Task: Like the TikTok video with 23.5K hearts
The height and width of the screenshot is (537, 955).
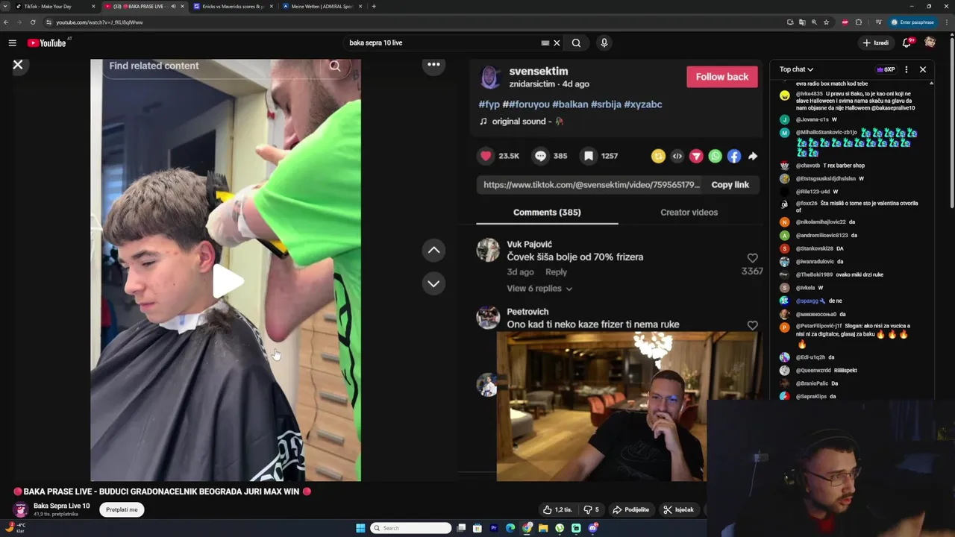Action: click(x=486, y=156)
